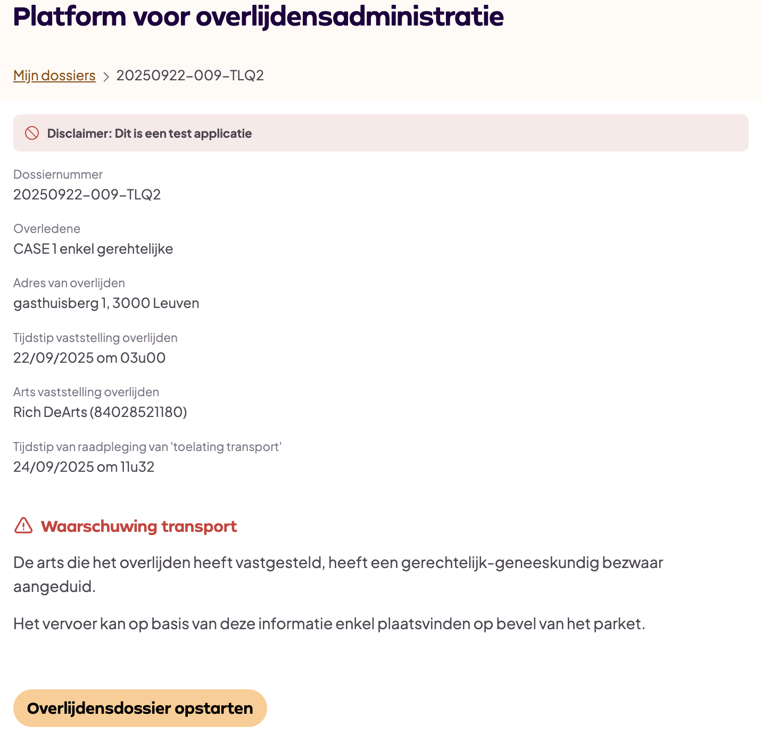This screenshot has height=751, width=762.
Task: Click the address gasthuisberg 1, 3000 Leuven
Action: (106, 303)
